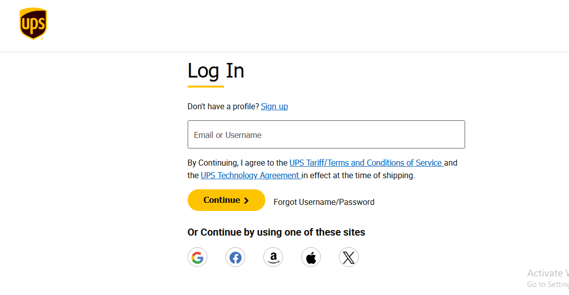Open the Sign up link
Screen dimensions: 569x295
click(274, 106)
